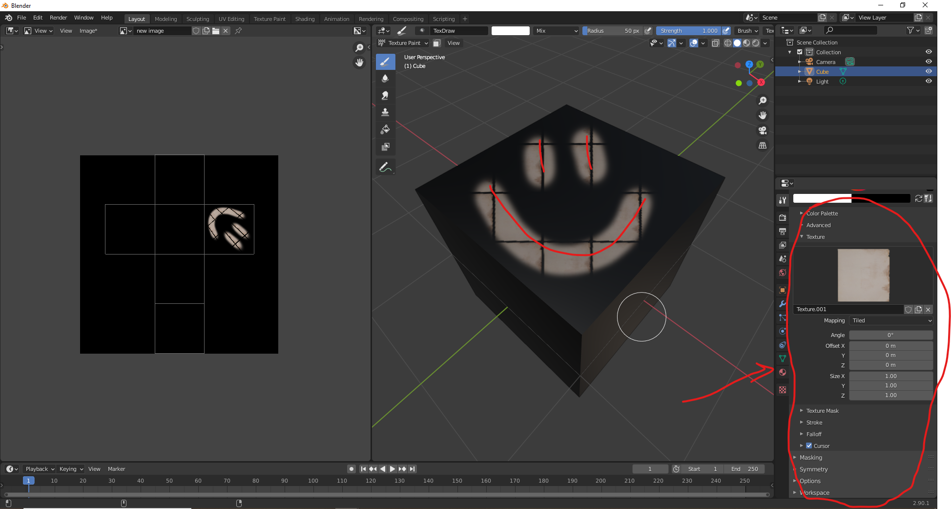Click the zoom icon in 3D viewport

pyautogui.click(x=763, y=101)
